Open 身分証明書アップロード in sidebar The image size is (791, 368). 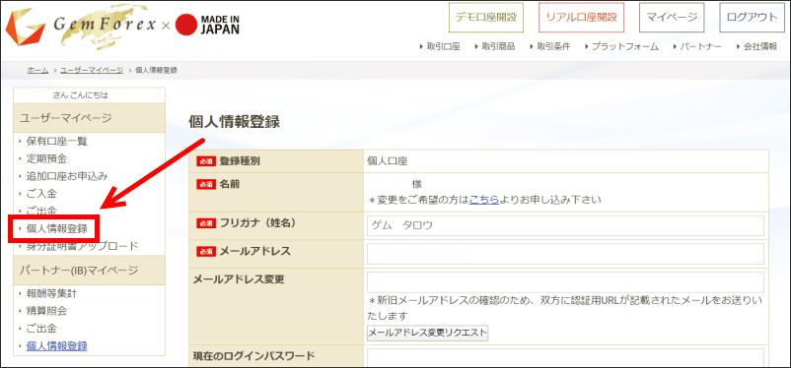[82, 246]
